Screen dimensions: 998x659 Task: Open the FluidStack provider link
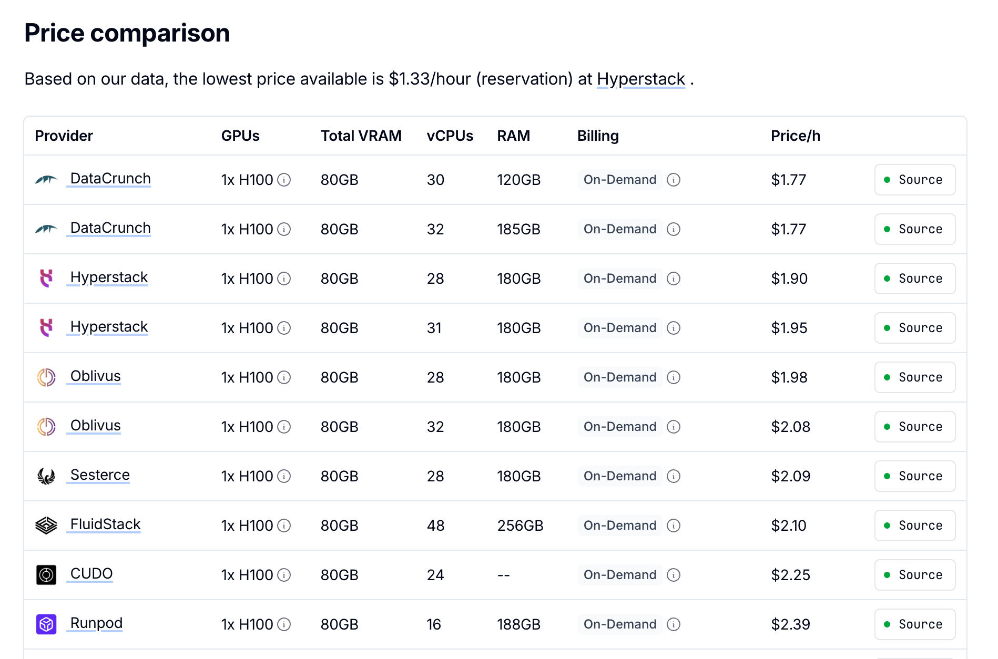coord(104,524)
